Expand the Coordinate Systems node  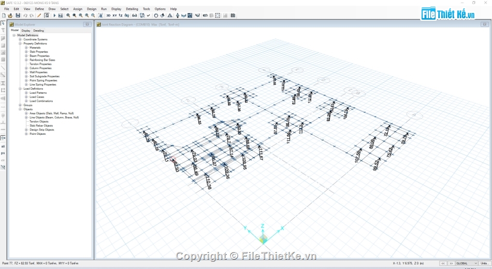[x=20, y=39]
